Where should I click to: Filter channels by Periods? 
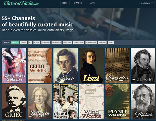coord(37,42)
